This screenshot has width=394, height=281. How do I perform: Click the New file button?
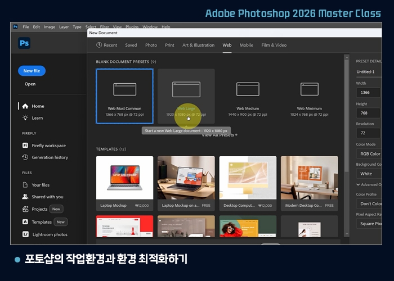pyautogui.click(x=32, y=71)
